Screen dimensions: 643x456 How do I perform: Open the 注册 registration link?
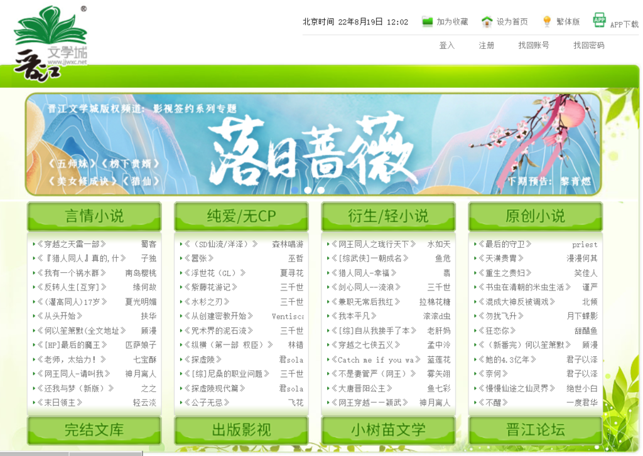tap(487, 46)
